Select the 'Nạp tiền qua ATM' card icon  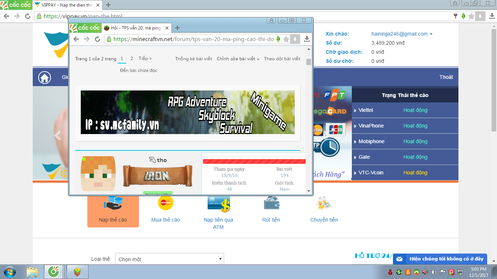coord(219,203)
